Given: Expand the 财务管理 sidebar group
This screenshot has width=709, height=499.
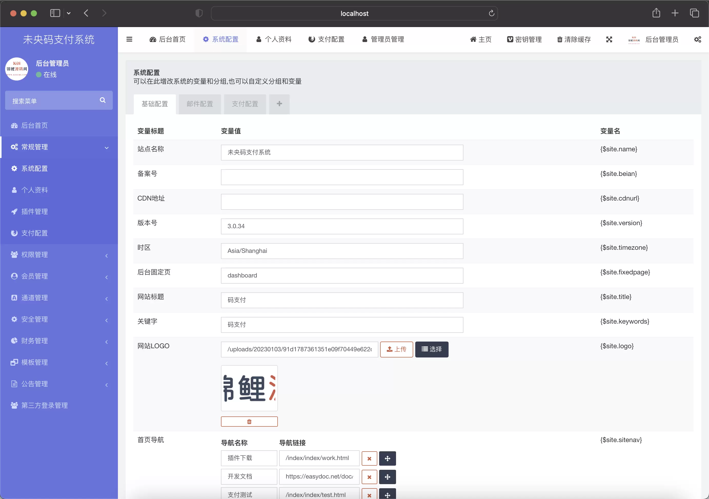Looking at the screenshot, I should 59,341.
